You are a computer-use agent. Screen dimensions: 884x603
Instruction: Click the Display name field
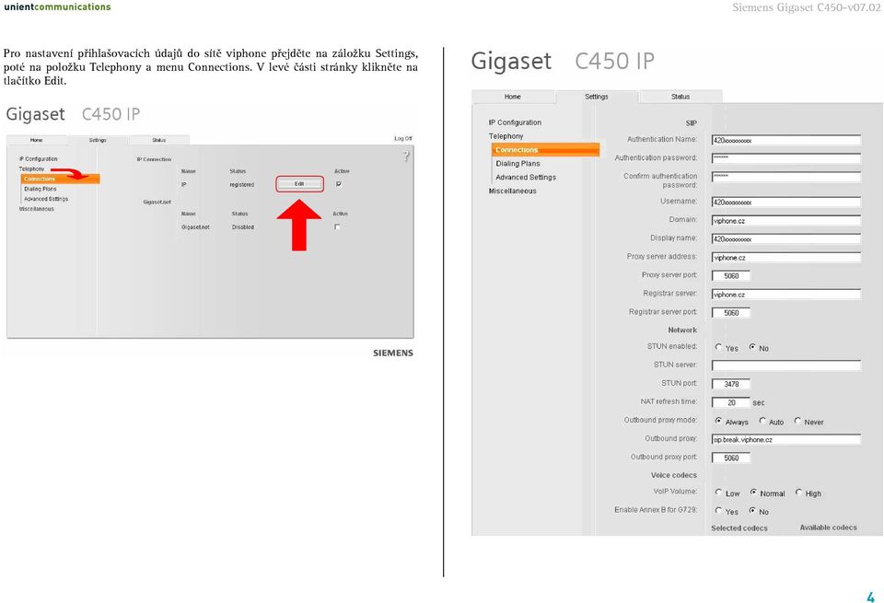pyautogui.click(x=785, y=239)
